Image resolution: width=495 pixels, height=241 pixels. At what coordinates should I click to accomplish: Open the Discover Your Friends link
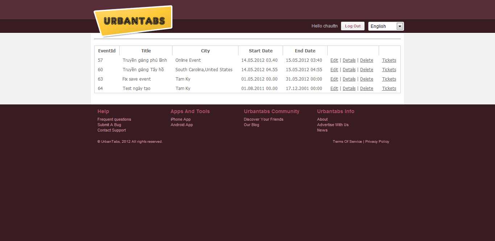click(263, 119)
